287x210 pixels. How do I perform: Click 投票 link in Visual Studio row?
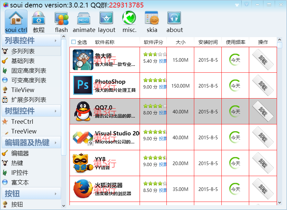click(163, 139)
